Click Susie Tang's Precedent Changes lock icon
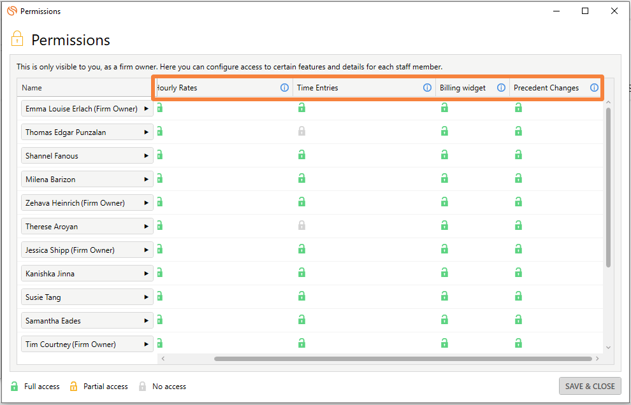Screen dimensions: 631x405 point(518,296)
